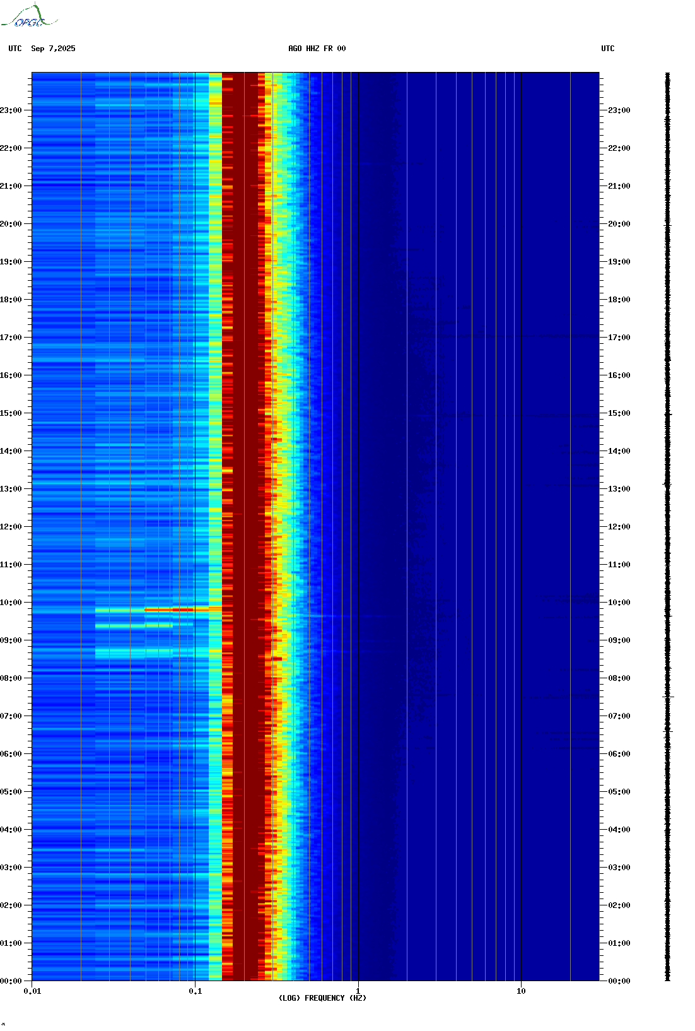Click the waveform spike near 07:30 on the trace
This screenshot has height=1031, width=695.
click(668, 697)
